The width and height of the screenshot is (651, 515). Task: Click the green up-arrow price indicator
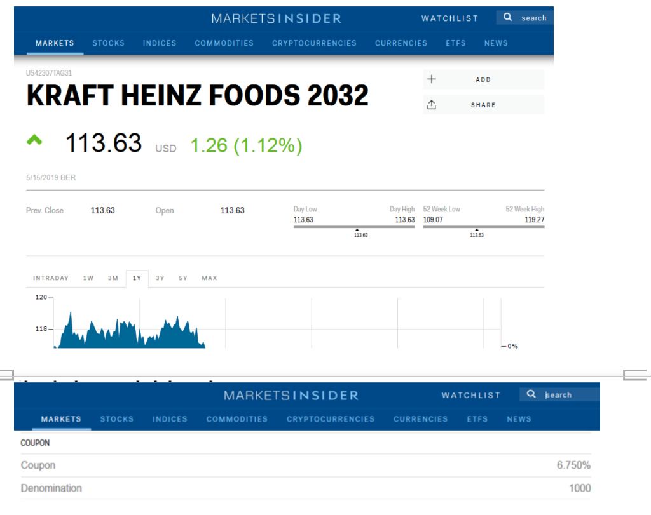(x=34, y=140)
